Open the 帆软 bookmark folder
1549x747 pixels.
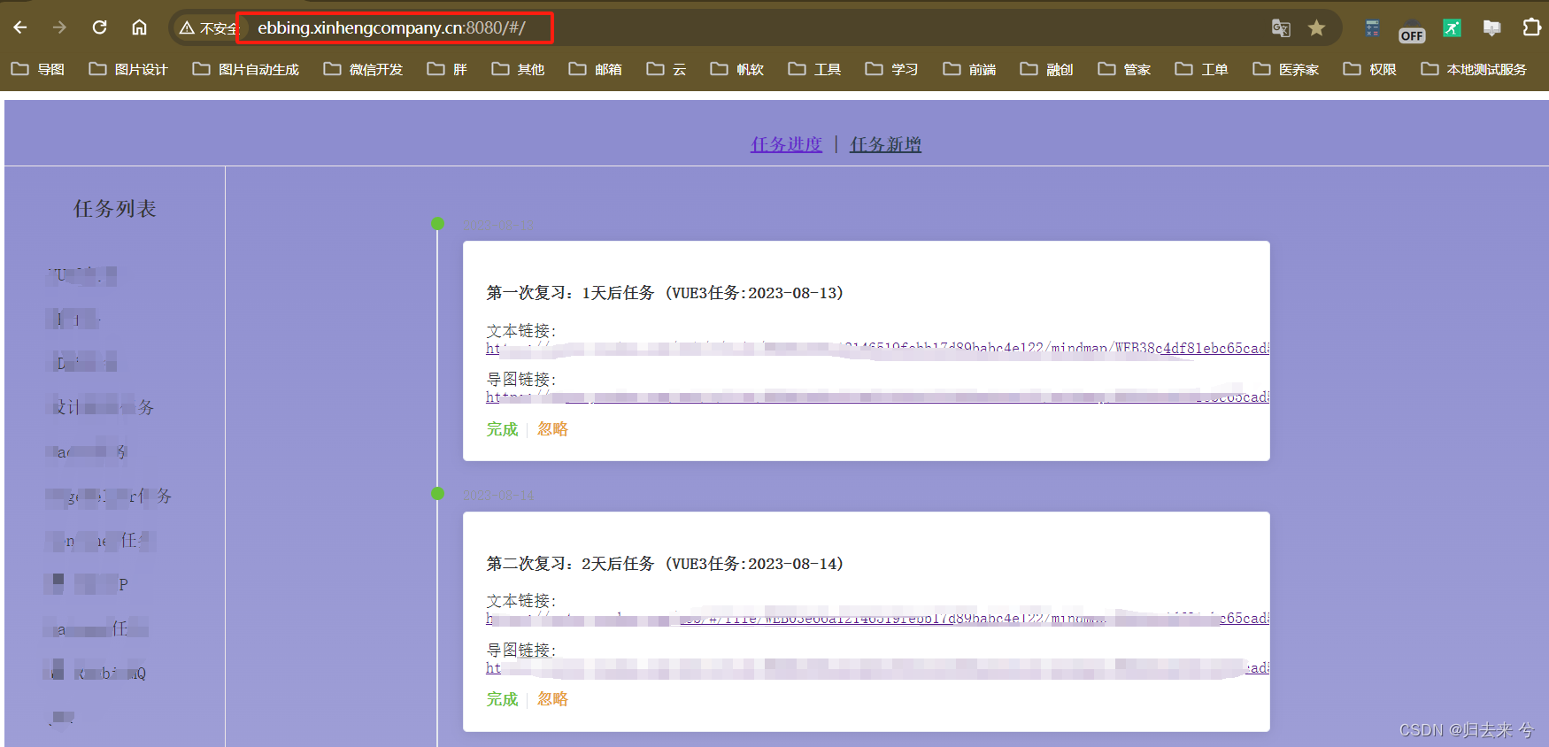(737, 69)
